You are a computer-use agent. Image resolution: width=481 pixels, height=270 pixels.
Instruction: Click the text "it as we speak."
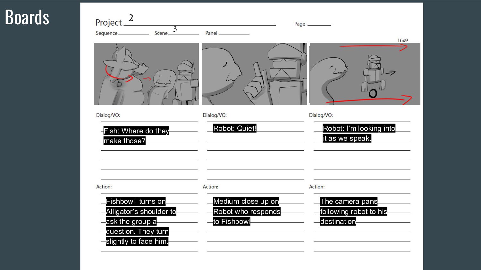click(347, 138)
